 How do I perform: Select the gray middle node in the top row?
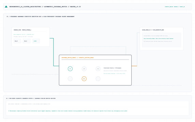click(x=84, y=69)
